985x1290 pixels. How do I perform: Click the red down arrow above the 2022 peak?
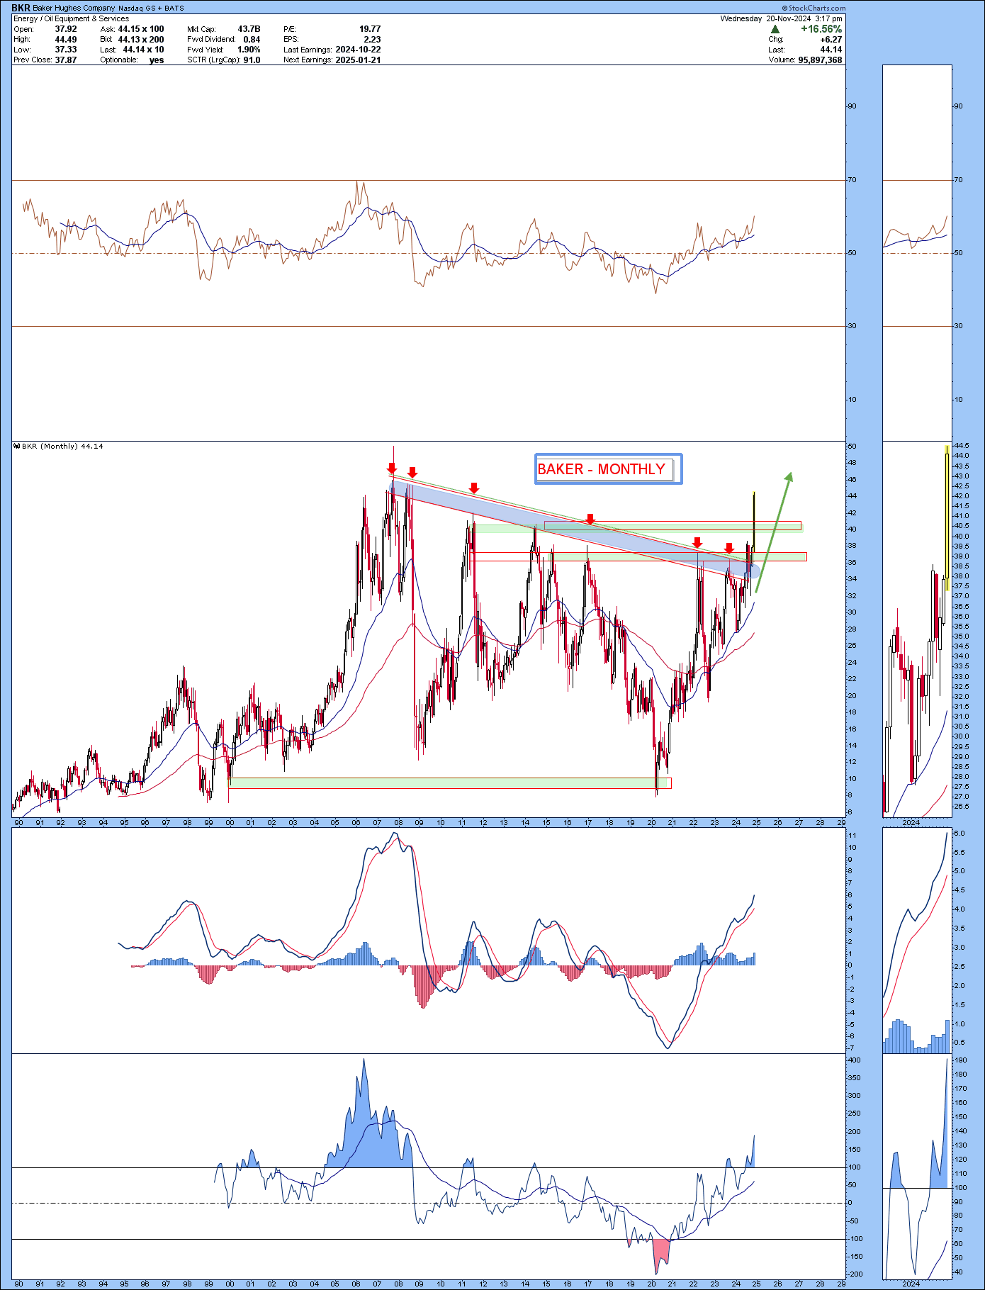click(x=697, y=543)
